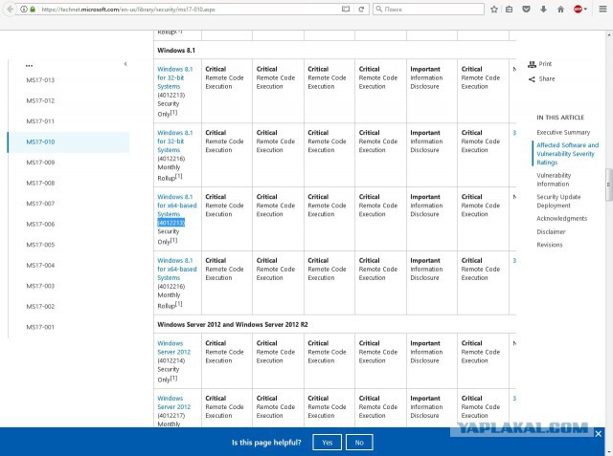This screenshot has width=613, height=456.
Task: Jump to Vulnerability Information section
Action: [554, 180]
